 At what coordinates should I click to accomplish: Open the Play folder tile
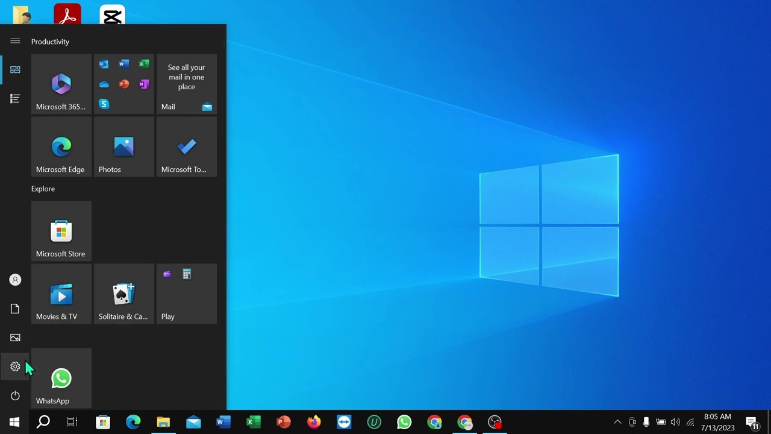point(187,294)
